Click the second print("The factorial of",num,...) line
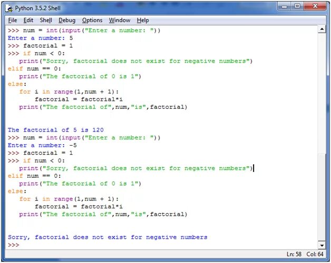The height and width of the screenshot is (263, 331). (103, 214)
